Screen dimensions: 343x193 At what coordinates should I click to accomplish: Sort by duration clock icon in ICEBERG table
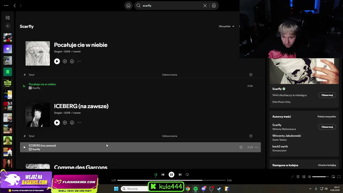tap(251, 136)
